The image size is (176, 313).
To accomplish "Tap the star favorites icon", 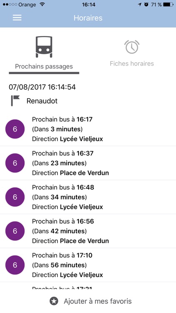I will point(54,301).
